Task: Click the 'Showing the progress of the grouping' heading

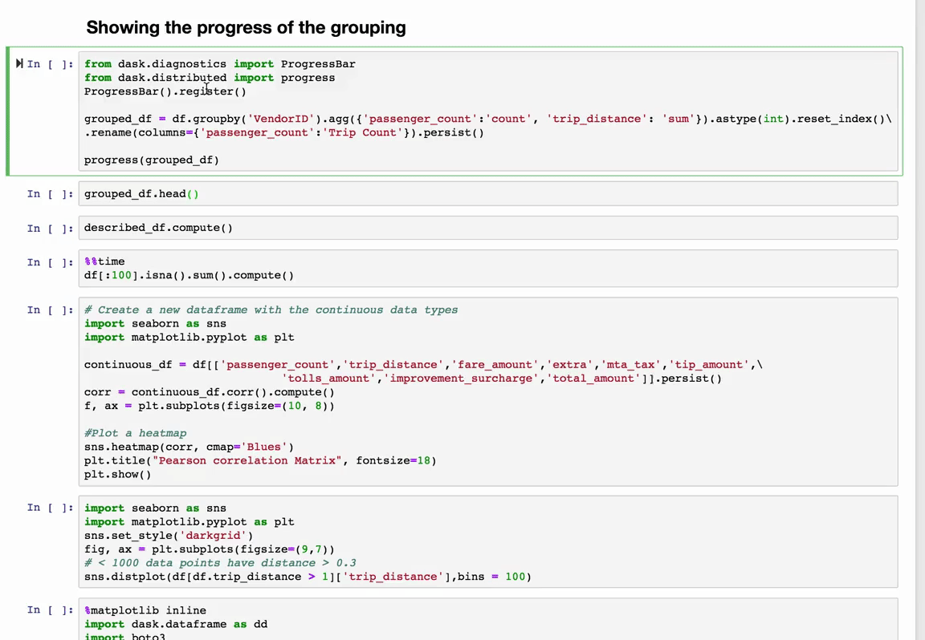Action: click(x=246, y=28)
